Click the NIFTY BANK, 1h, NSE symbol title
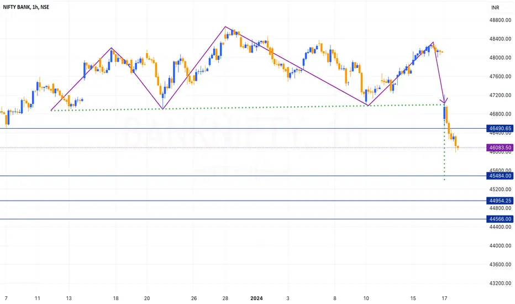 pos(26,7)
